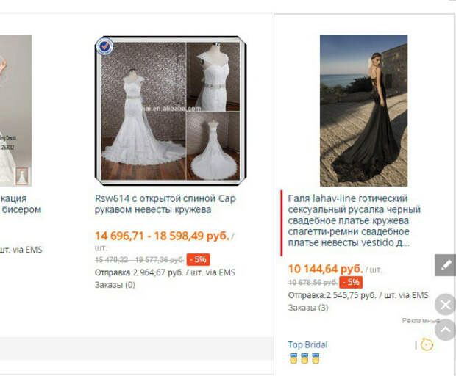Click the pencil edit icon
456x376 pixels.
[445, 265]
